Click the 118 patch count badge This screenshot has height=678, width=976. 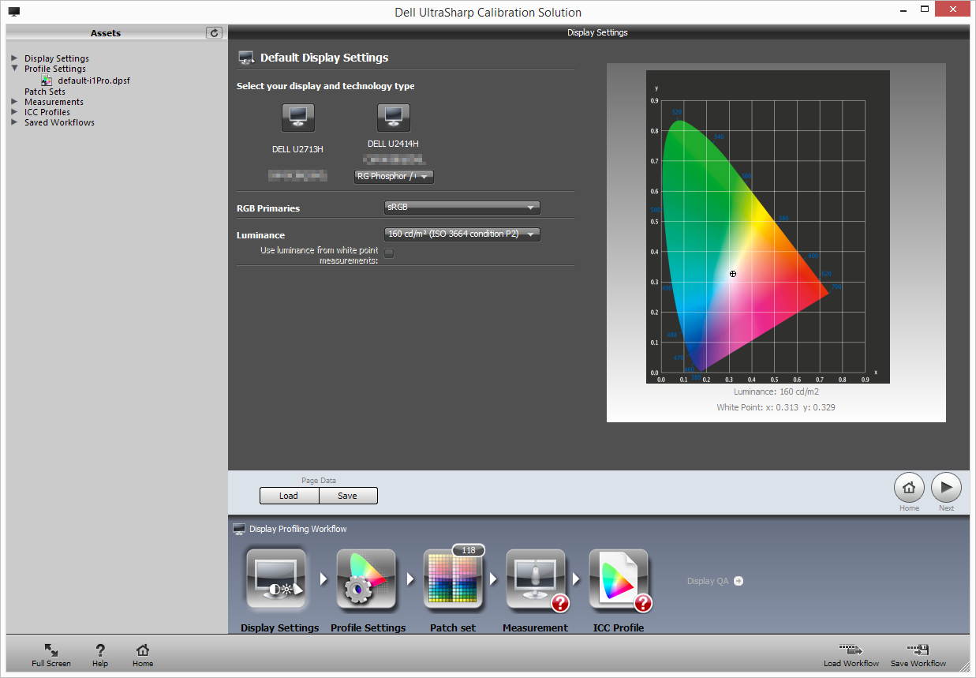[468, 550]
